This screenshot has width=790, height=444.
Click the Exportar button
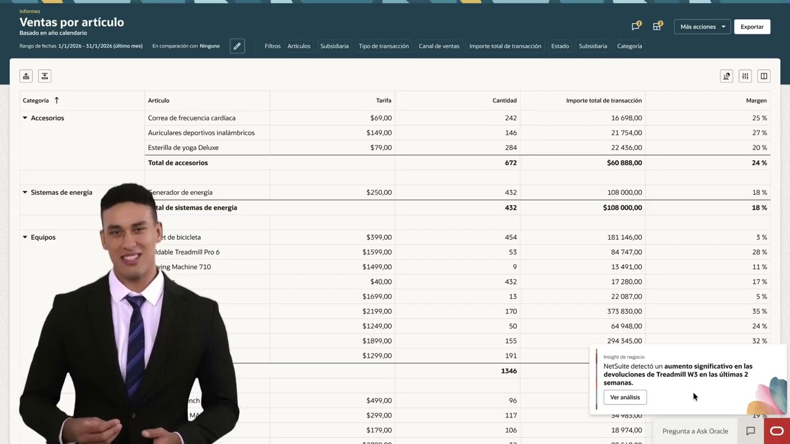pos(752,27)
